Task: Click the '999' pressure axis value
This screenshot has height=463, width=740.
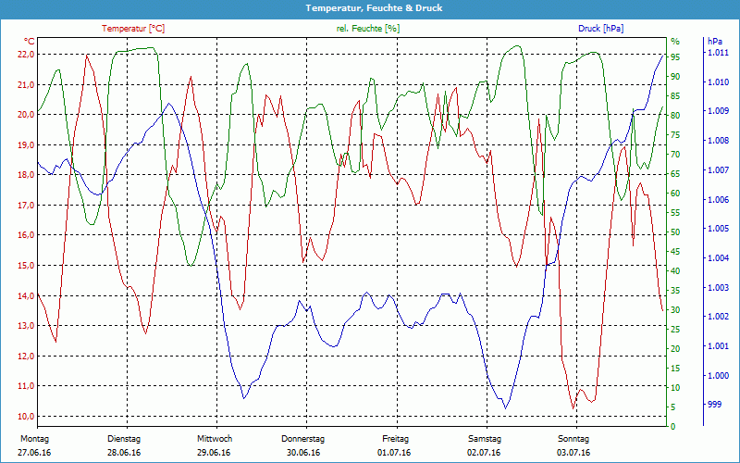Action: point(714,405)
